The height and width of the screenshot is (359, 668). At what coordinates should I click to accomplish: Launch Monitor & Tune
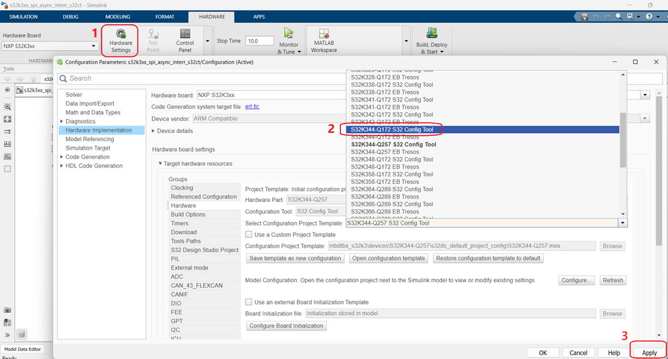(289, 41)
